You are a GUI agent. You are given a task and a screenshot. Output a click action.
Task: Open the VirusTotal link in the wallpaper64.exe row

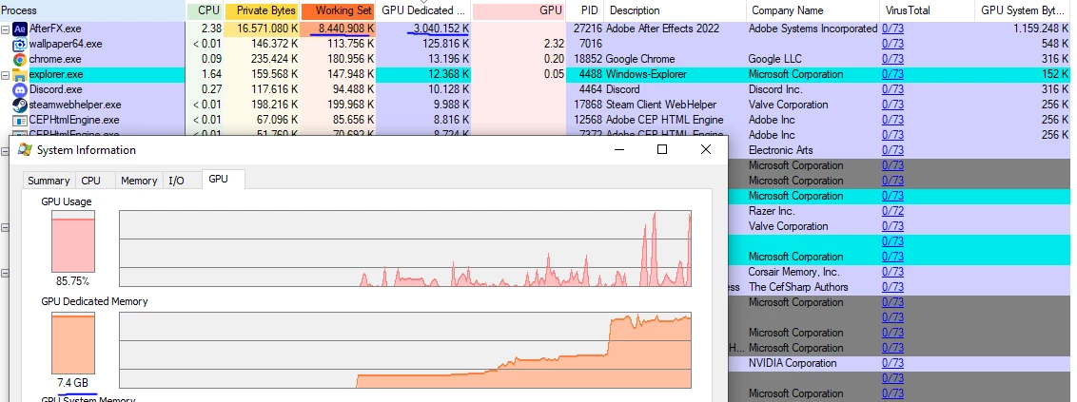tap(893, 44)
